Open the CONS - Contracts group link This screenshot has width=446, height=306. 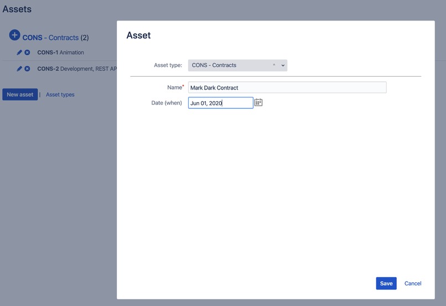pos(50,38)
